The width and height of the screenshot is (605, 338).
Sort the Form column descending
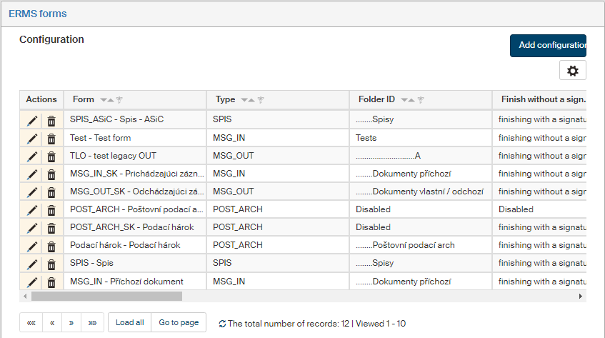point(104,100)
